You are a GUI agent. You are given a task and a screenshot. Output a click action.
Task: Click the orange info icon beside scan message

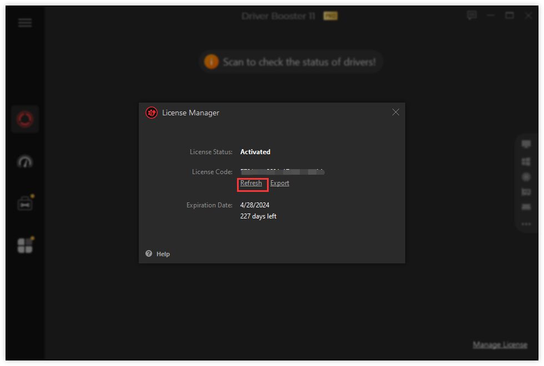click(211, 62)
